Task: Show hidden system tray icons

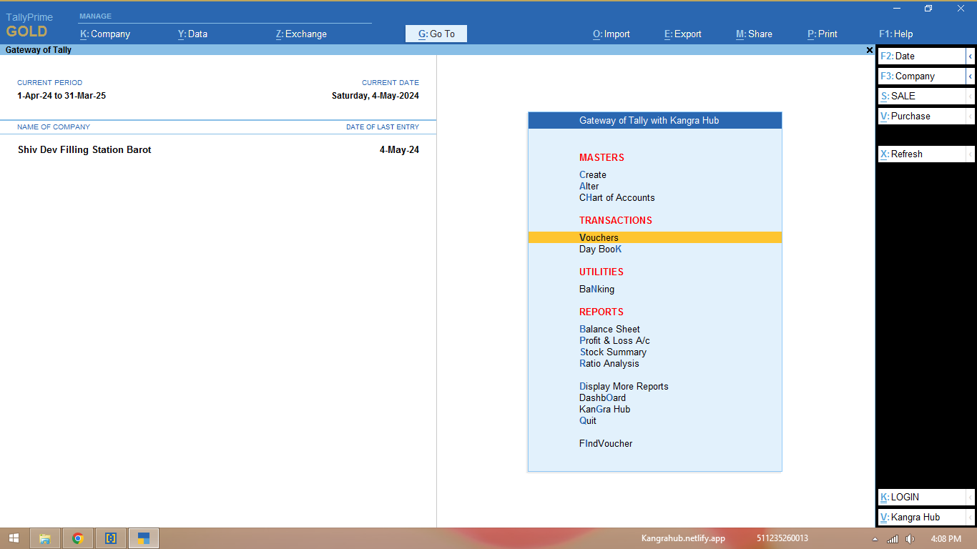Action: 875,538
